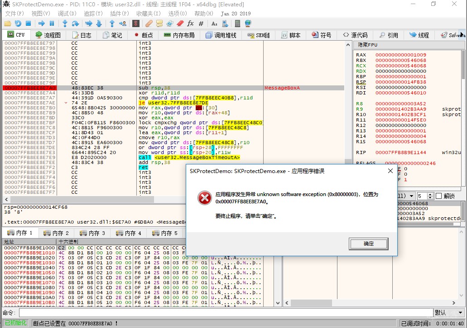
Task: Click the disassembly vertical scrollbar up arrow
Action: pos(347,45)
